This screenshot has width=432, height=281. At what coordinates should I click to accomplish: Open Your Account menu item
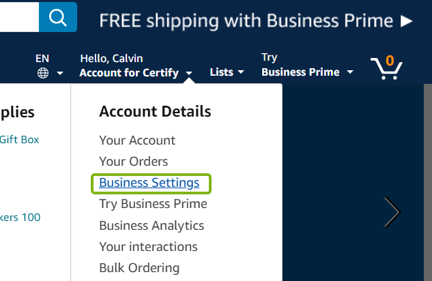click(x=137, y=140)
